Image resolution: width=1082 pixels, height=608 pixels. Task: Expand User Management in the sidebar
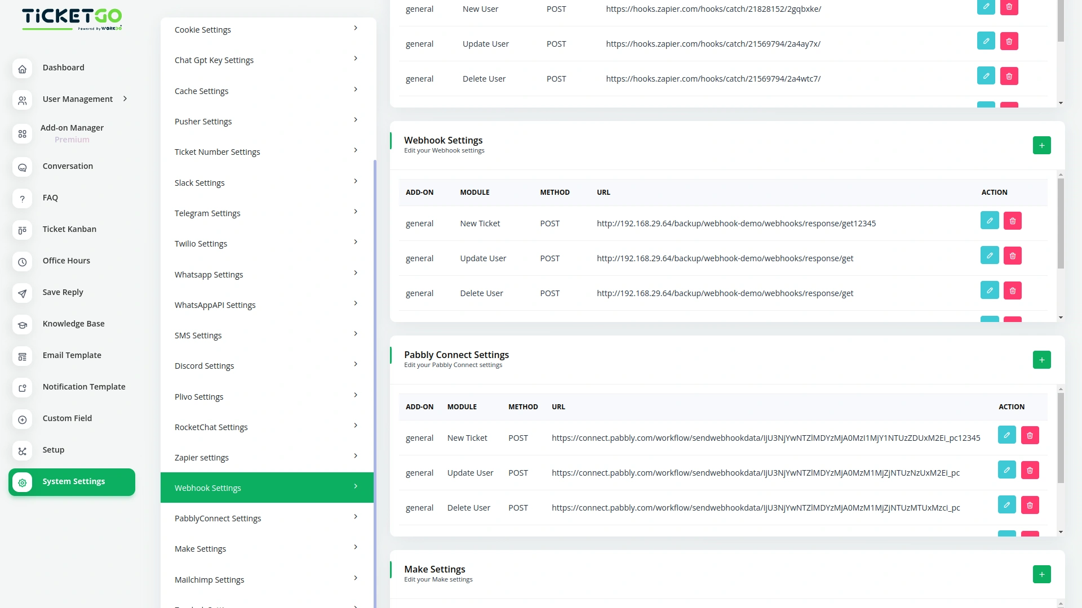pyautogui.click(x=124, y=99)
